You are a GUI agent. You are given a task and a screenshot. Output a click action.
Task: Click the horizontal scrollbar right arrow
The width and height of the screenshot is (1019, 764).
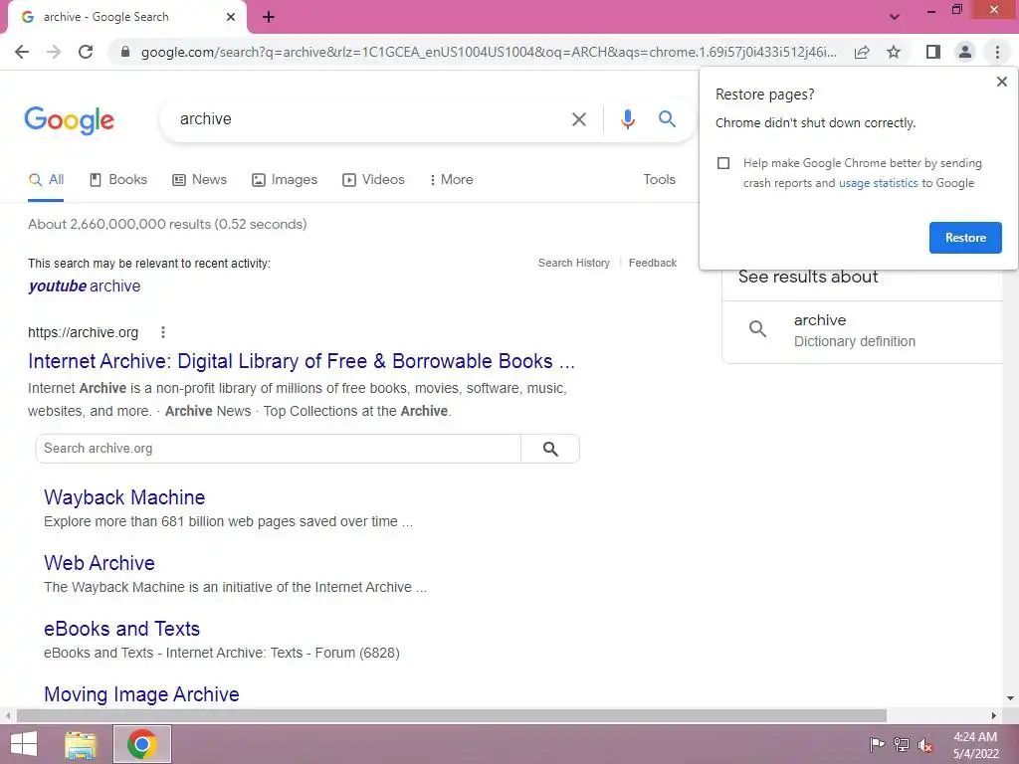coord(994,715)
